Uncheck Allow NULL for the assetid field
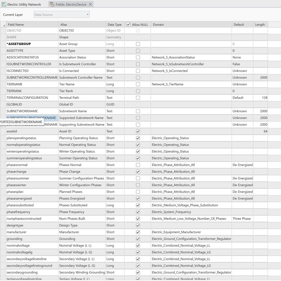This screenshot has width=281, height=281. pos(138,131)
